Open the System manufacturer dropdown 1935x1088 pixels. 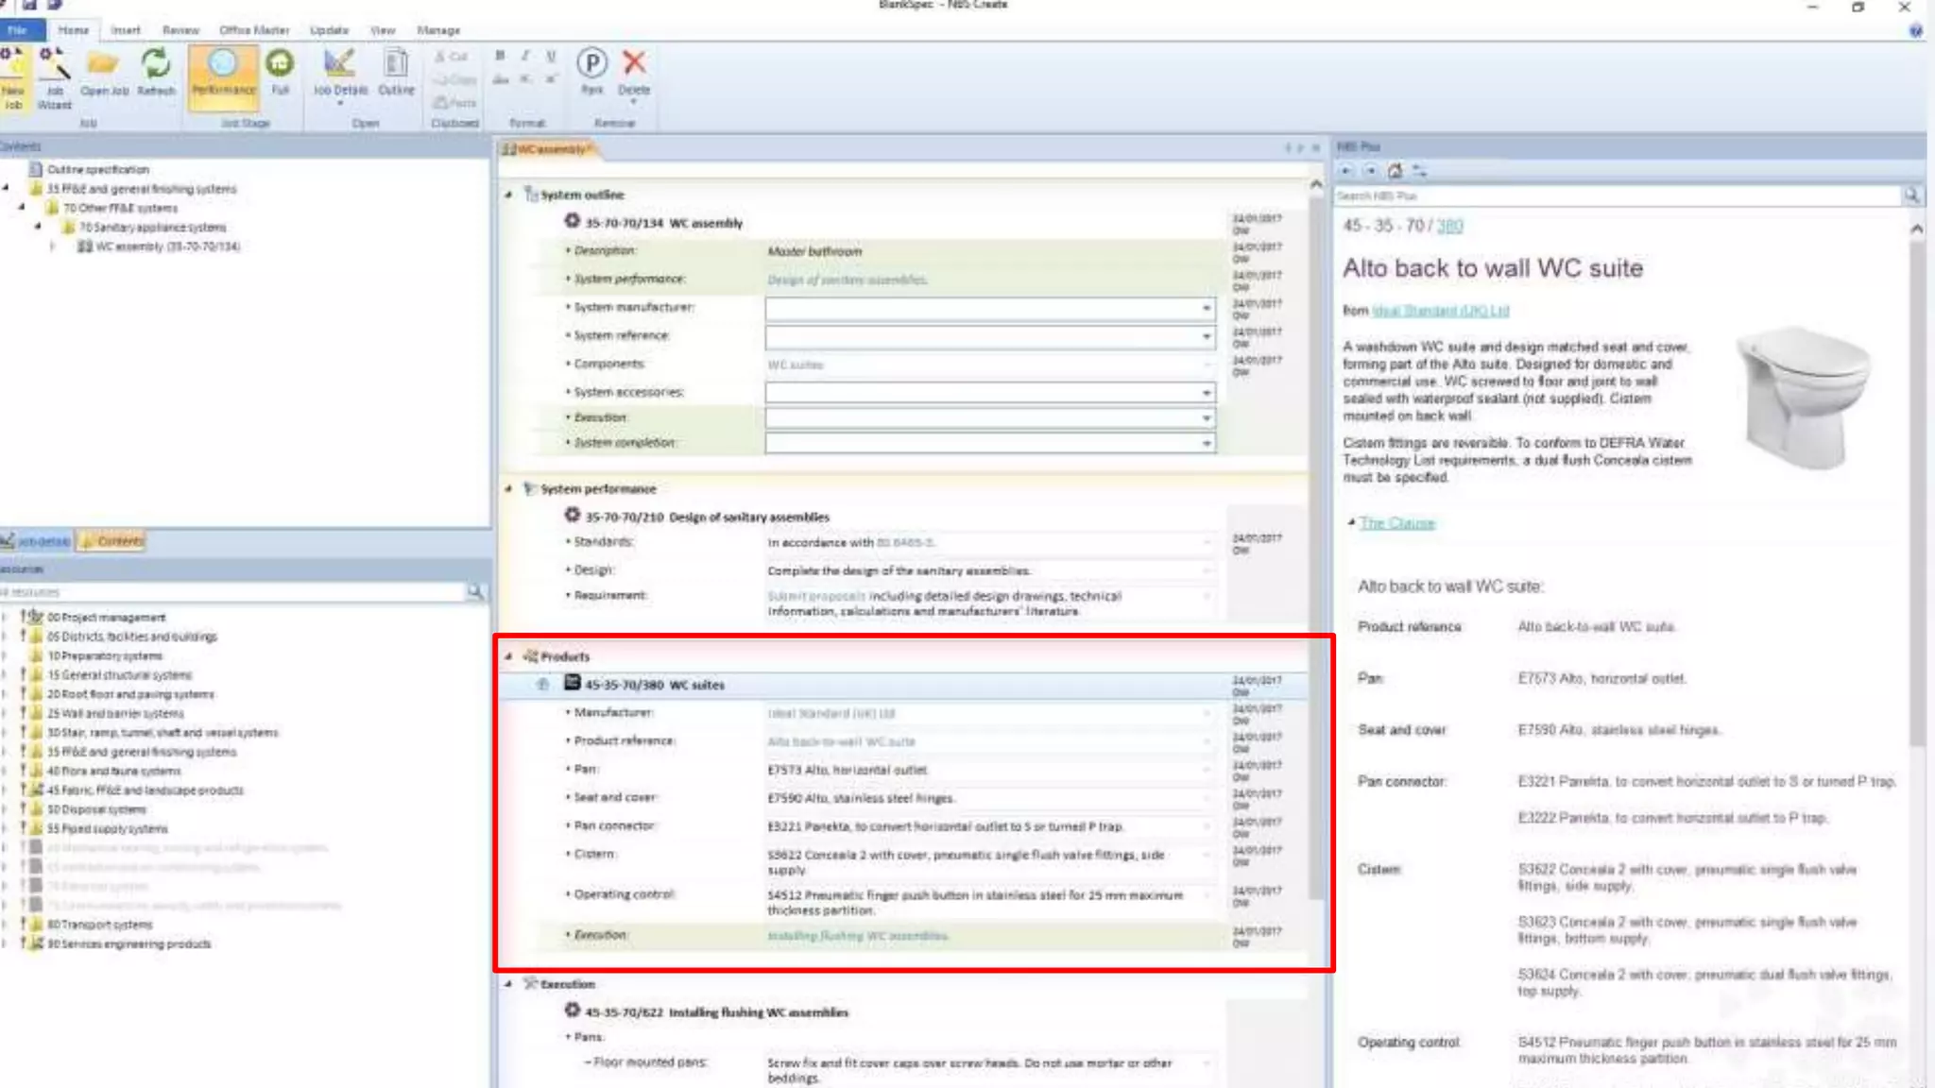(x=1206, y=308)
